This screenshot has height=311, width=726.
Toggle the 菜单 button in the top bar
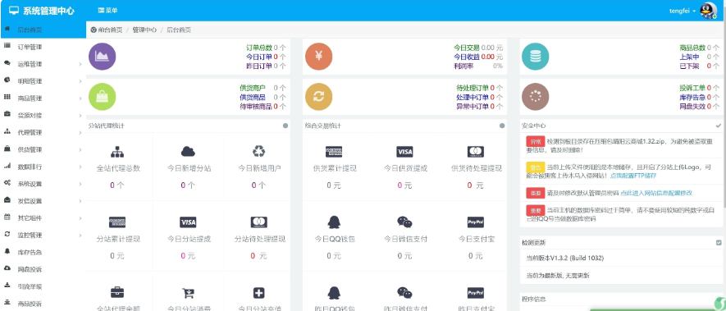click(x=108, y=10)
